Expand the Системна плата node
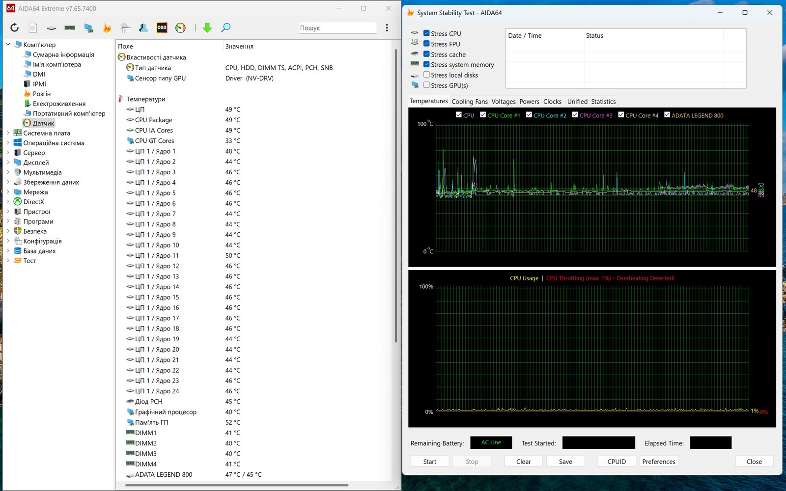 click(x=8, y=133)
